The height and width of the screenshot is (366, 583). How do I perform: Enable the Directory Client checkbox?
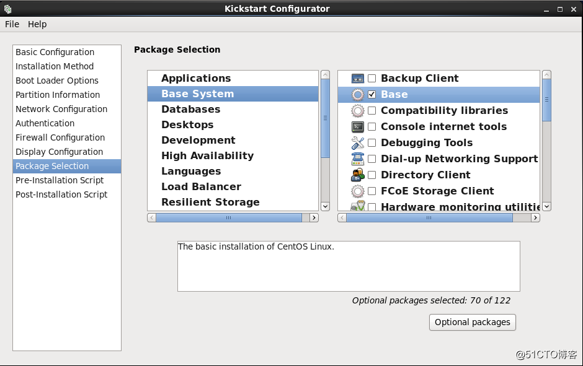click(372, 175)
